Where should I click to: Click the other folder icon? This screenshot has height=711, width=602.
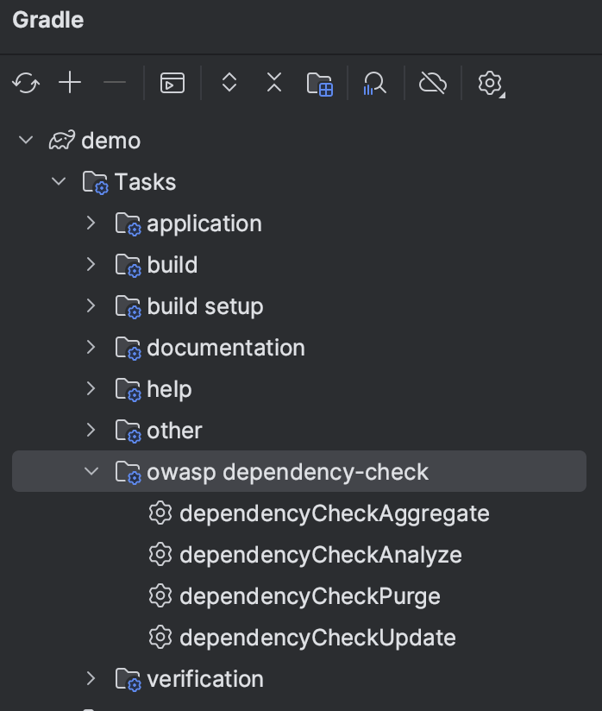129,431
